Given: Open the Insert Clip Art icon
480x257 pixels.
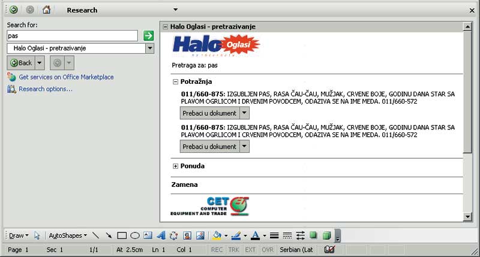Looking at the screenshot, I should tap(187, 235).
